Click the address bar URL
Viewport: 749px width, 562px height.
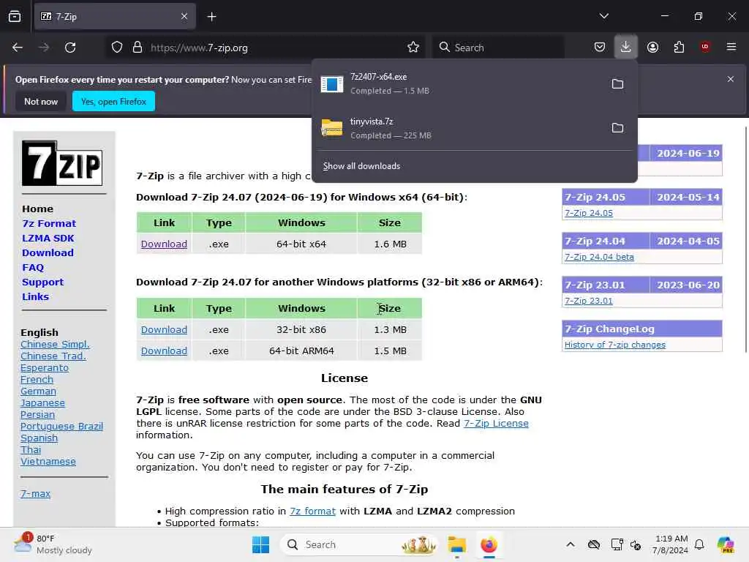coord(199,48)
